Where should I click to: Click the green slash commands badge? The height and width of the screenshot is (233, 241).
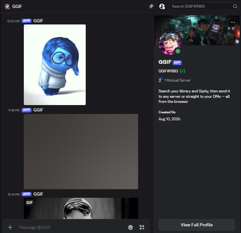[x=183, y=71]
